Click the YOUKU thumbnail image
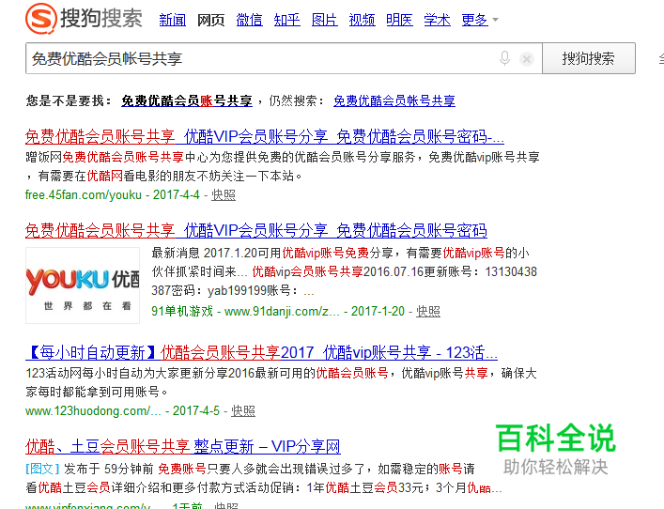Viewport: 664px width, 509px height. click(83, 285)
